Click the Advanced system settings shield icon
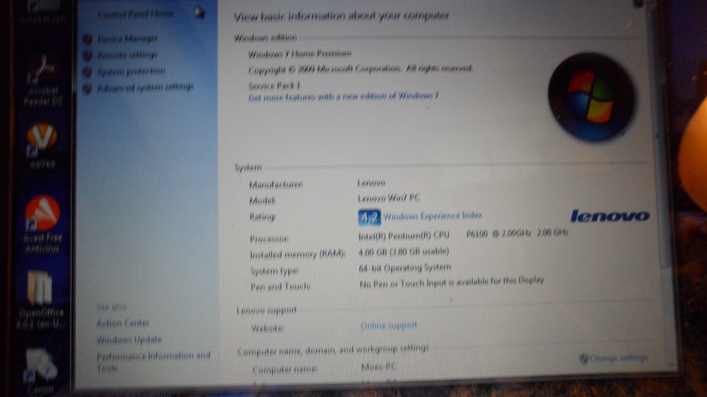The width and height of the screenshot is (707, 397). pos(87,88)
